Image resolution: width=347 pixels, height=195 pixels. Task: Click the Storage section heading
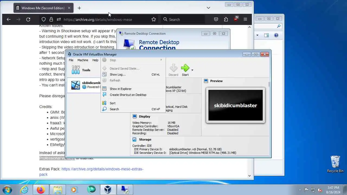pyautogui.click(x=145, y=139)
